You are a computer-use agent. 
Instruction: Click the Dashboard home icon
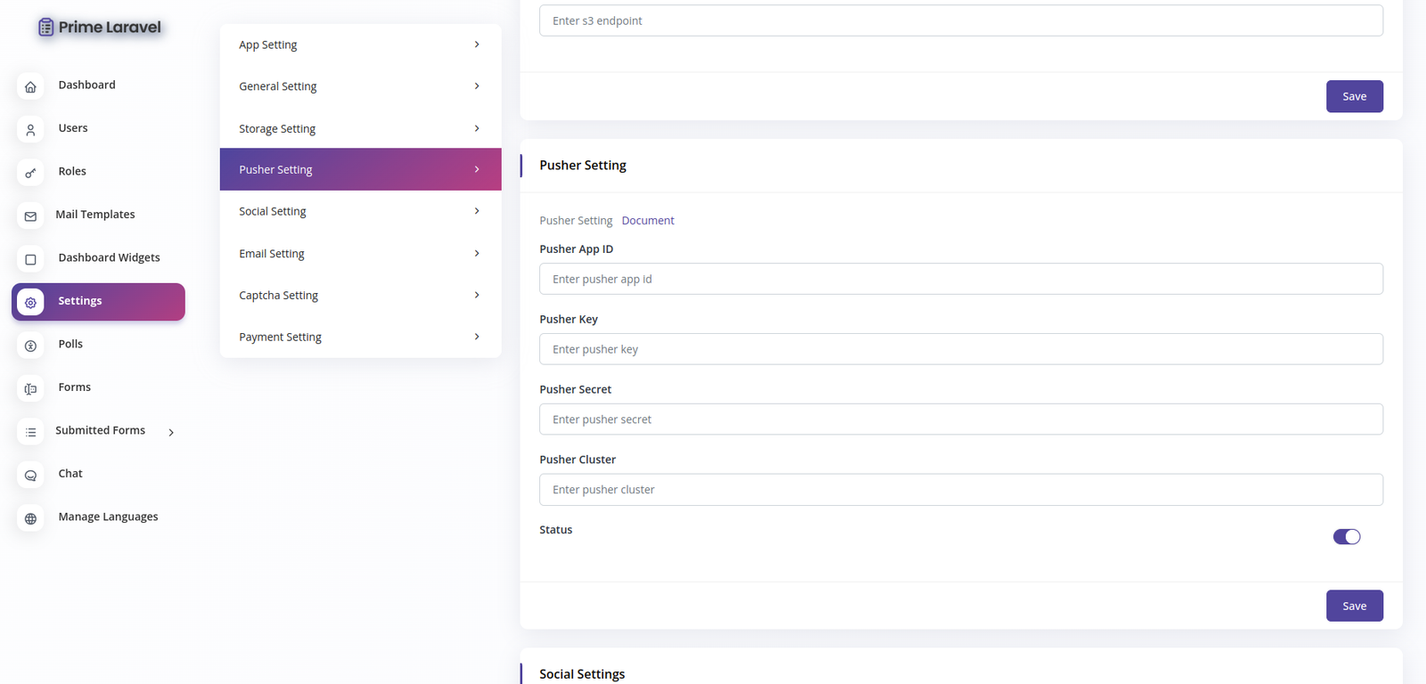coord(30,86)
